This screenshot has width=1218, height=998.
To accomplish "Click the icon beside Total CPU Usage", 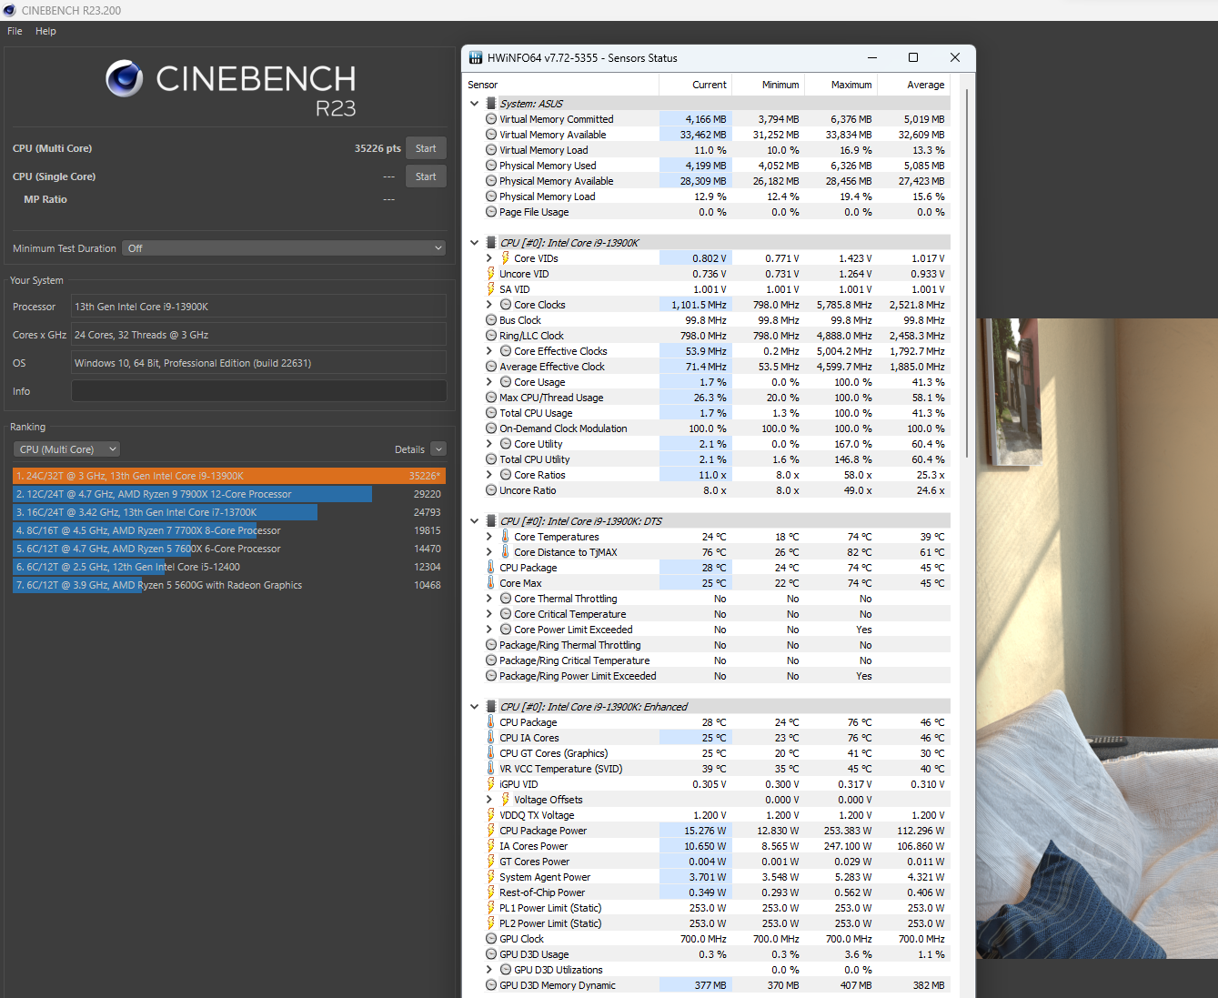I will point(491,413).
